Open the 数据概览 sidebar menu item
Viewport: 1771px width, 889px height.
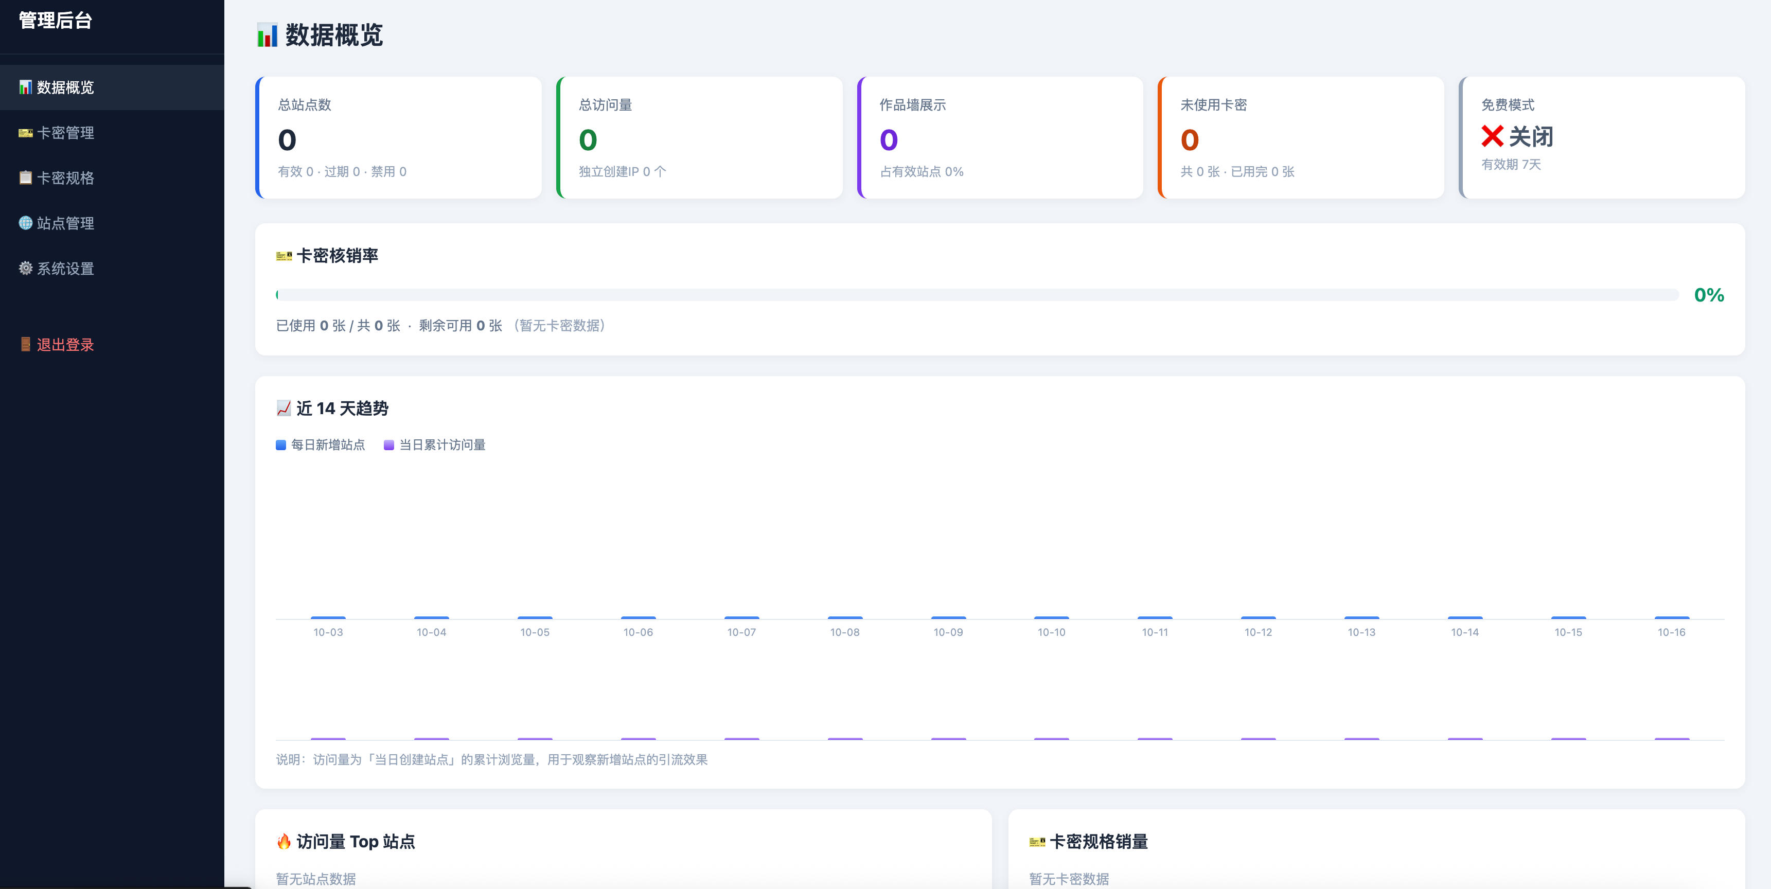[x=112, y=87]
